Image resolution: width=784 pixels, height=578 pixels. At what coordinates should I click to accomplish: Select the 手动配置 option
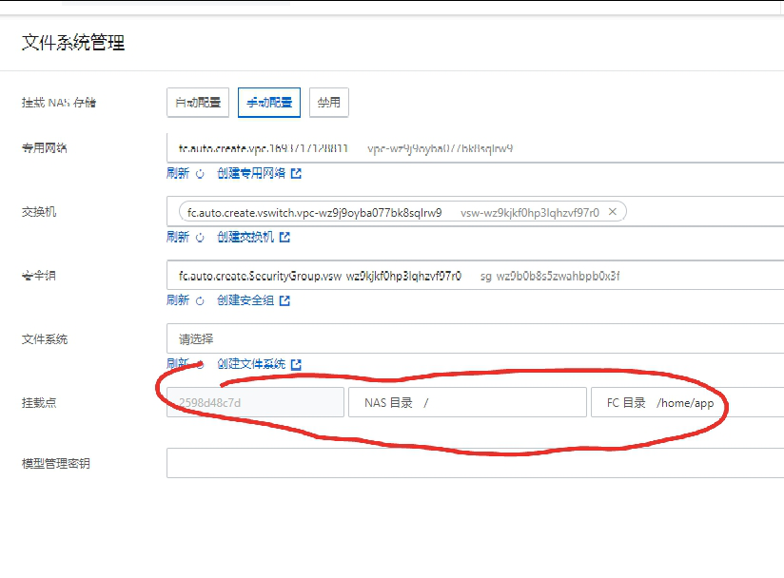click(x=269, y=103)
